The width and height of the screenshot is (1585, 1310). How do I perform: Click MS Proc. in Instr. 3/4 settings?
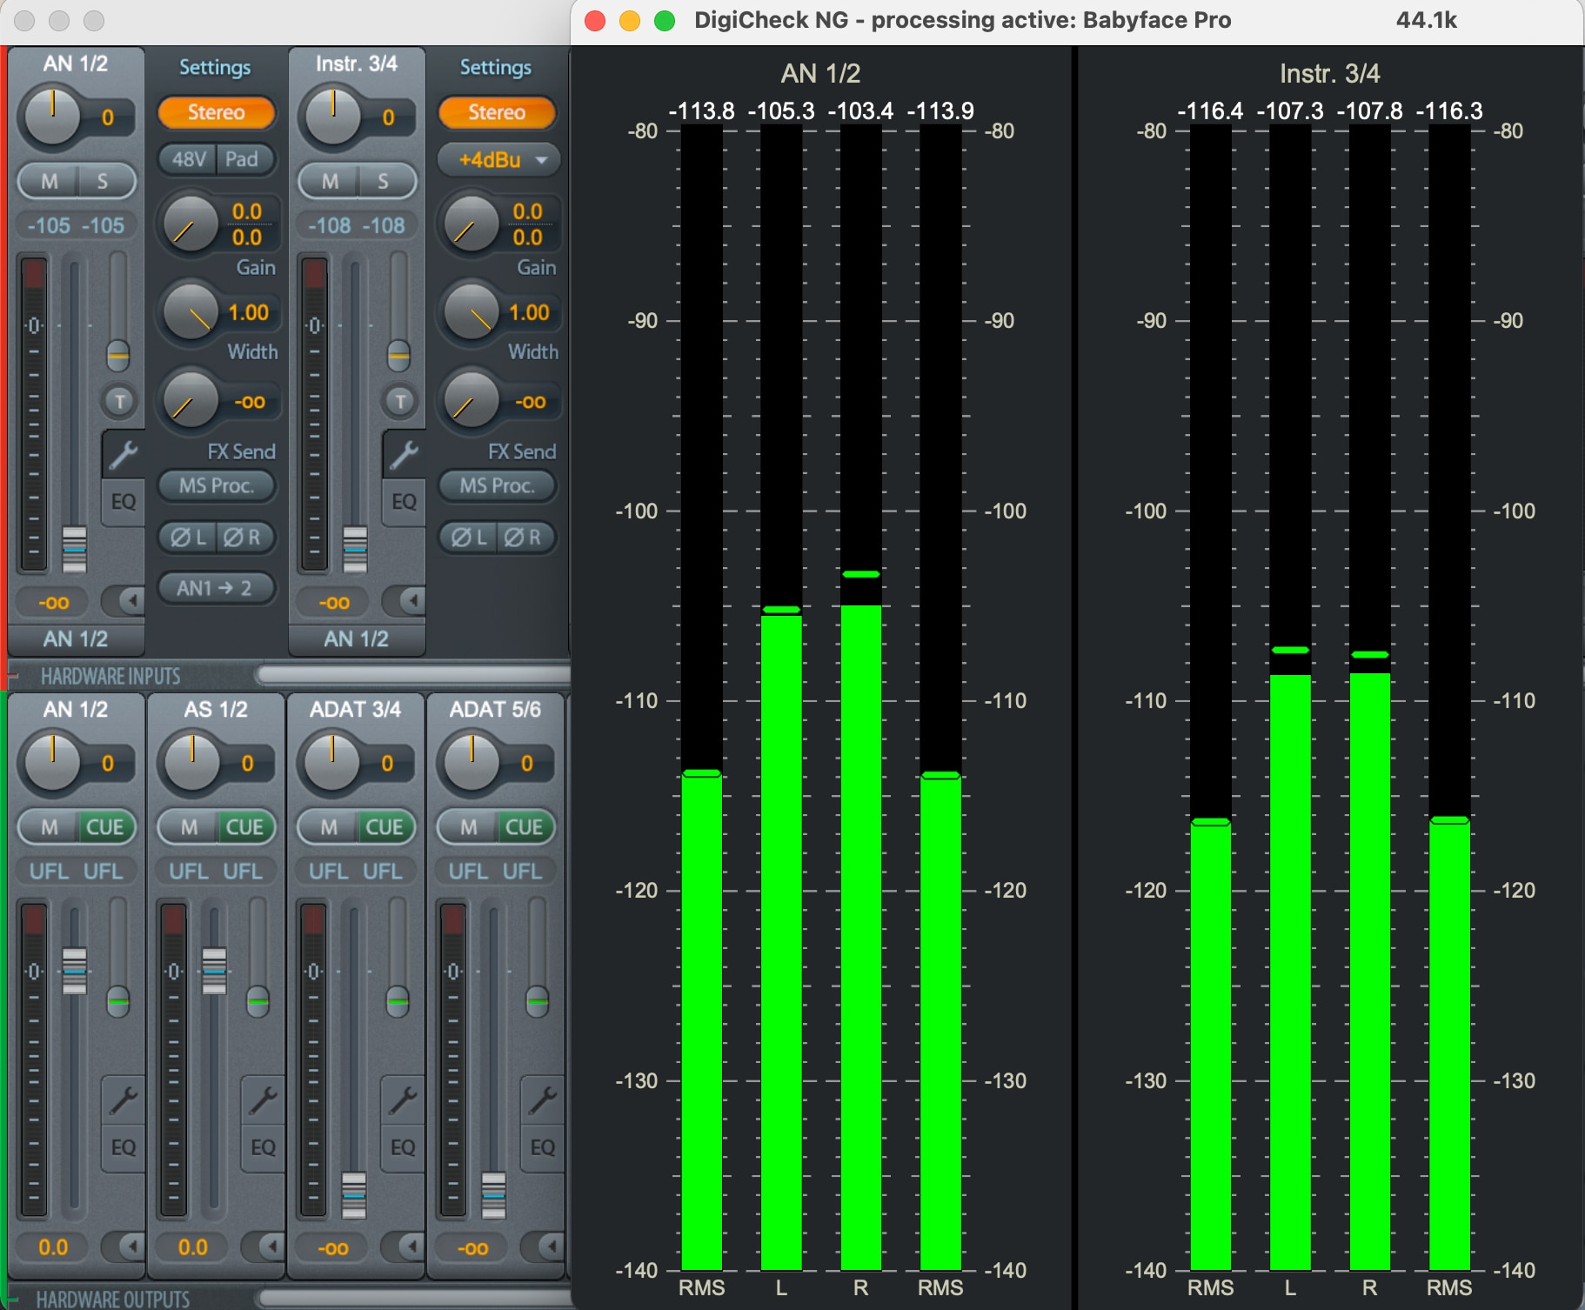click(x=497, y=485)
